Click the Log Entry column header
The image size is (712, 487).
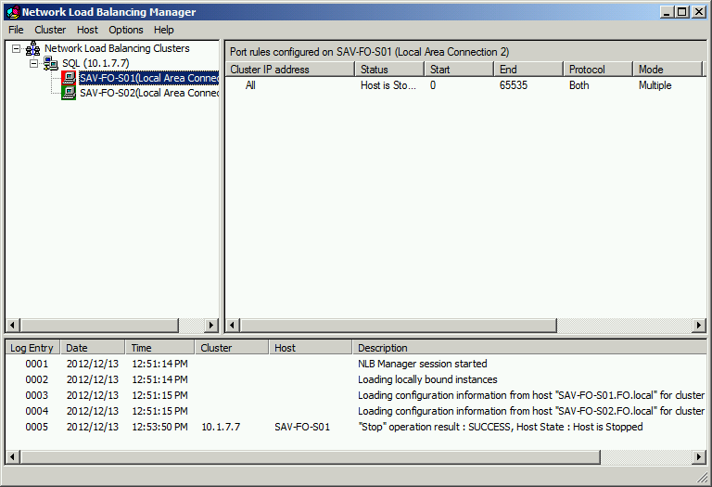tap(32, 348)
